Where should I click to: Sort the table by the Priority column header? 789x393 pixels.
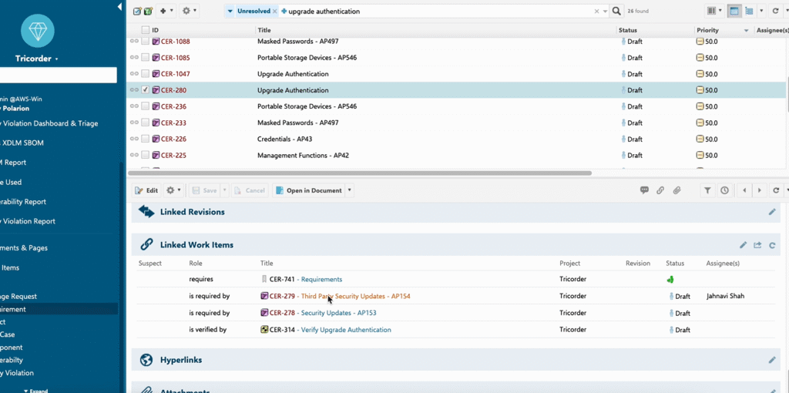pyautogui.click(x=708, y=30)
